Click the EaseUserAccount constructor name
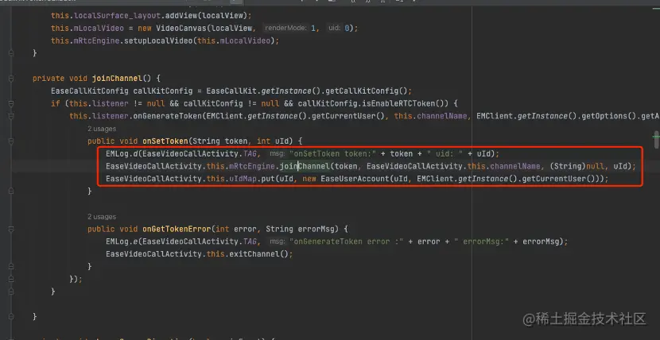The width and height of the screenshot is (660, 340). 355,179
